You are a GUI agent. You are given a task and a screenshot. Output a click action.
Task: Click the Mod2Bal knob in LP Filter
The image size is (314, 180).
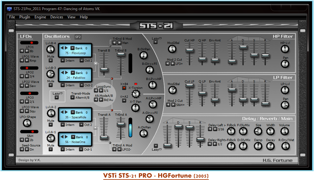click(x=173, y=90)
